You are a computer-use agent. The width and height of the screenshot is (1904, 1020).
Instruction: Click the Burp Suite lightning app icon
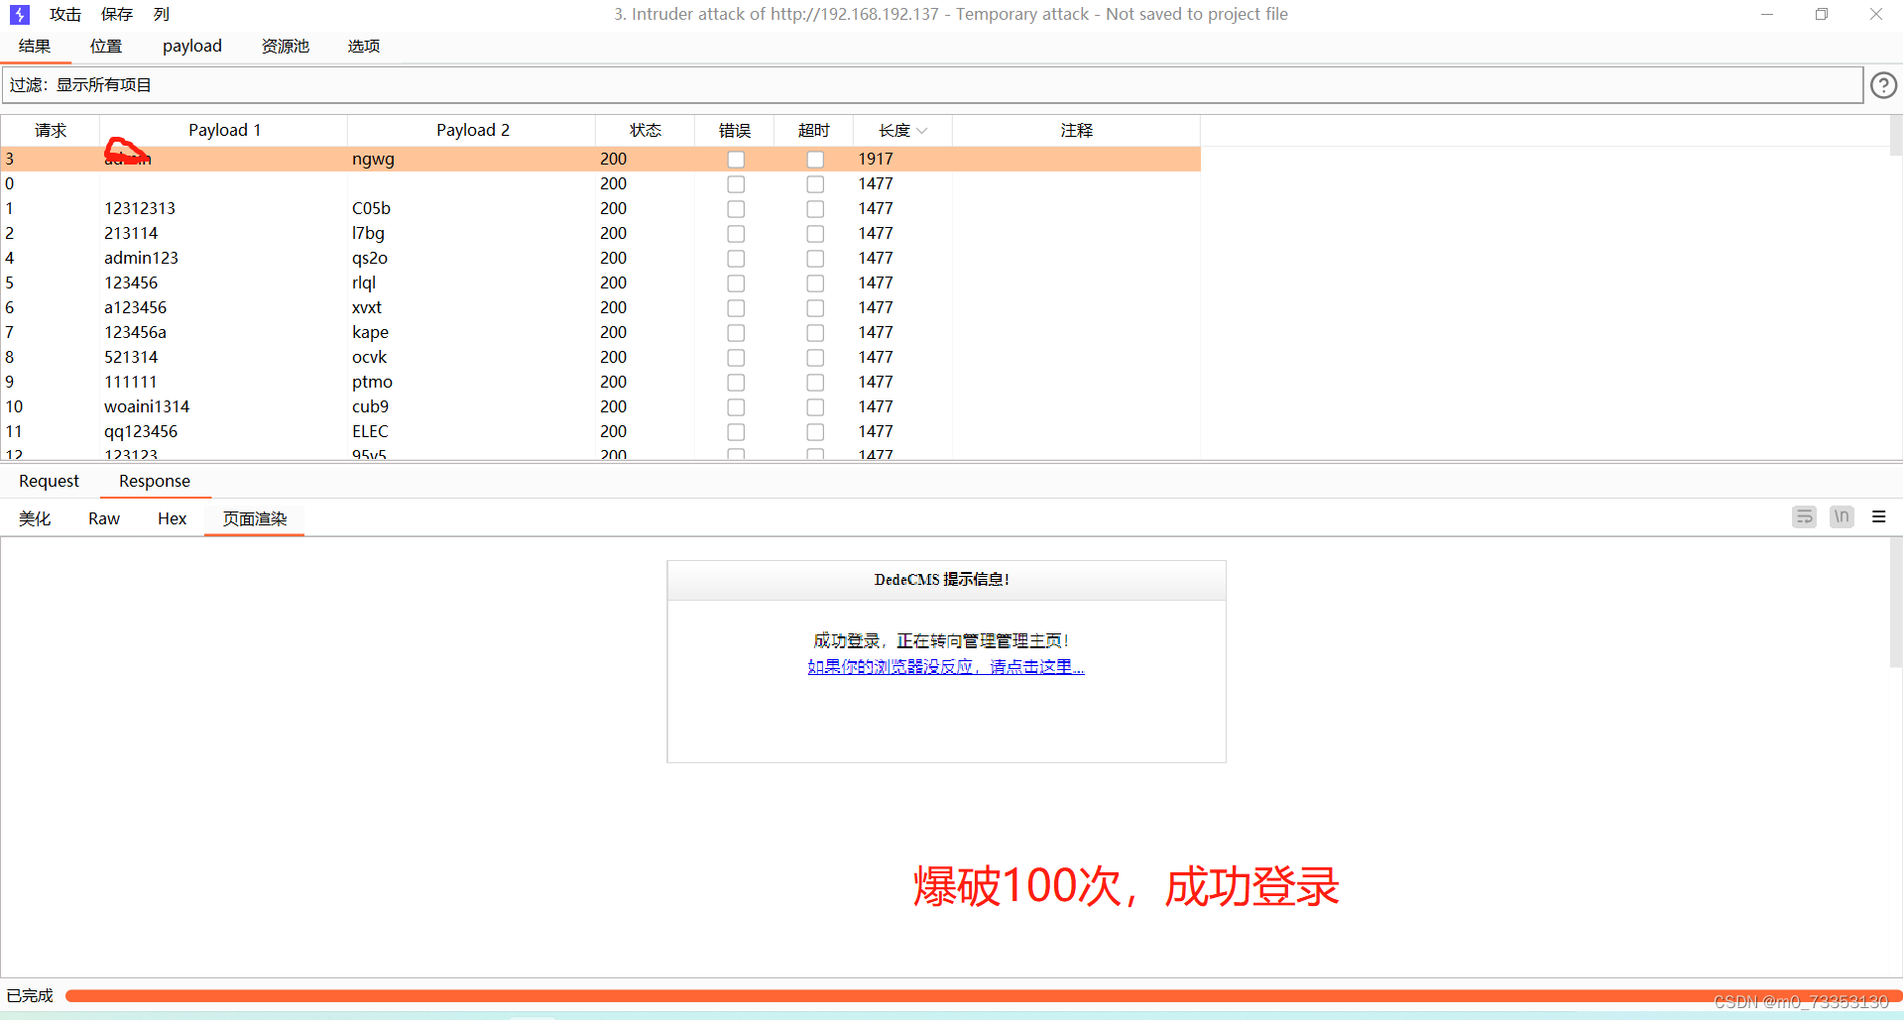click(20, 15)
